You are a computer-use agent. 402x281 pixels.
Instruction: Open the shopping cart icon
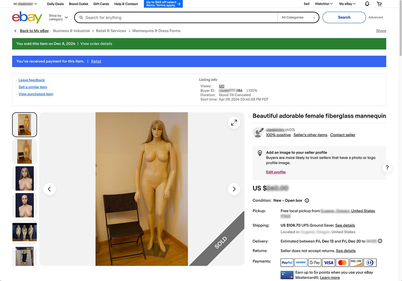(379, 4)
